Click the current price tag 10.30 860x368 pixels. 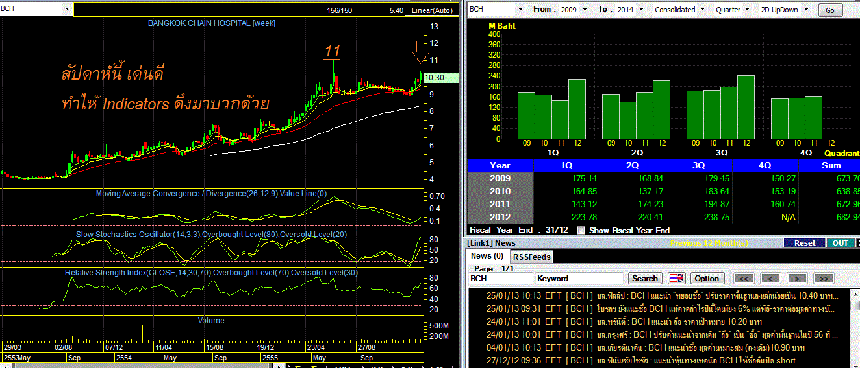(442, 77)
